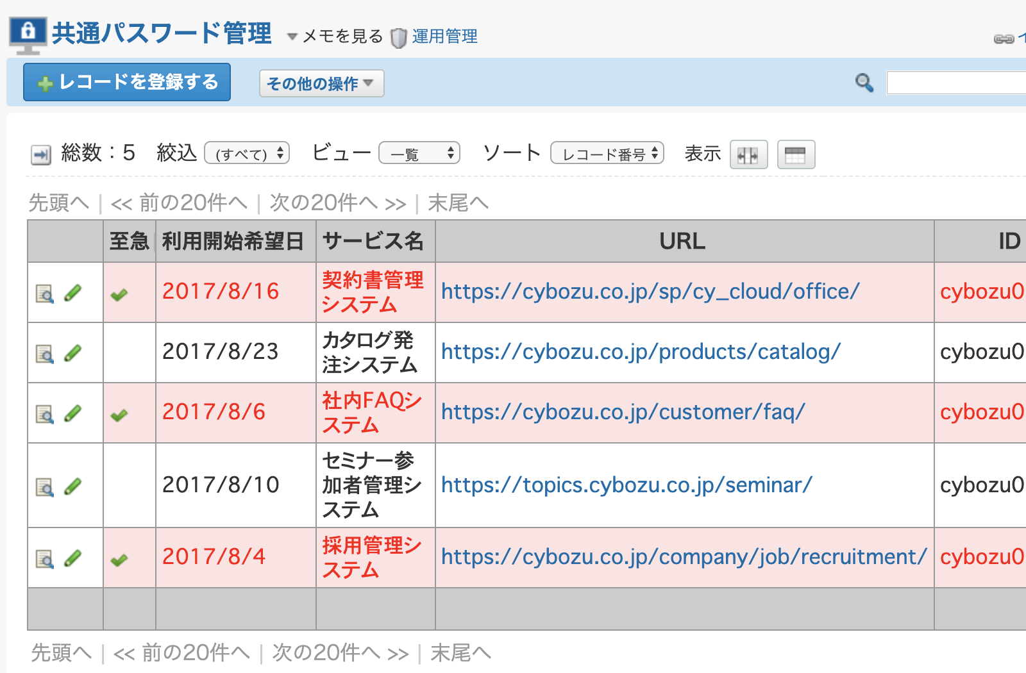Click 次の20件へ in top pagination
This screenshot has width=1026, height=673.
pyautogui.click(x=338, y=203)
